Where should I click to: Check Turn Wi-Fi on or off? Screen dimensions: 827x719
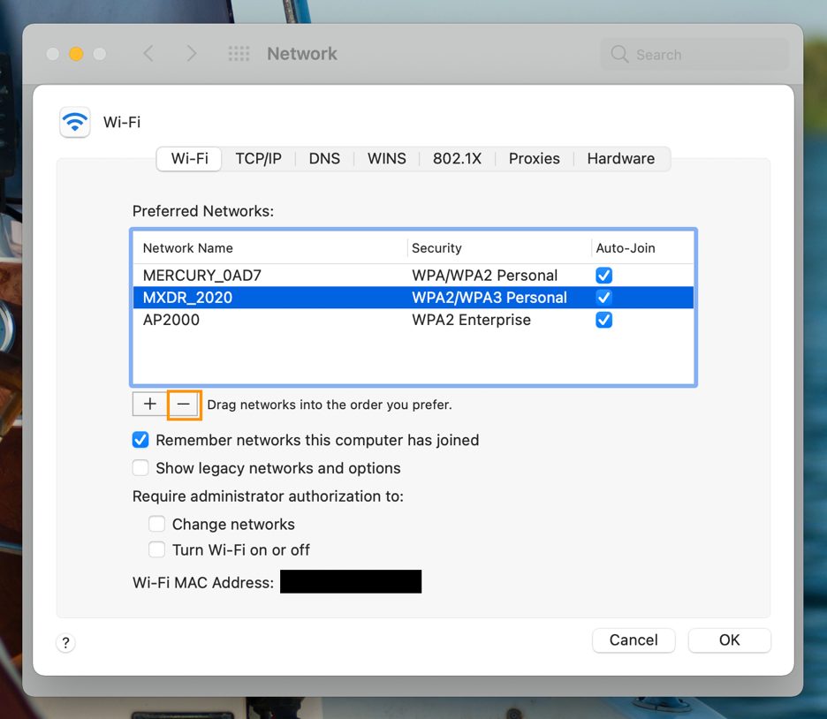[x=157, y=550]
